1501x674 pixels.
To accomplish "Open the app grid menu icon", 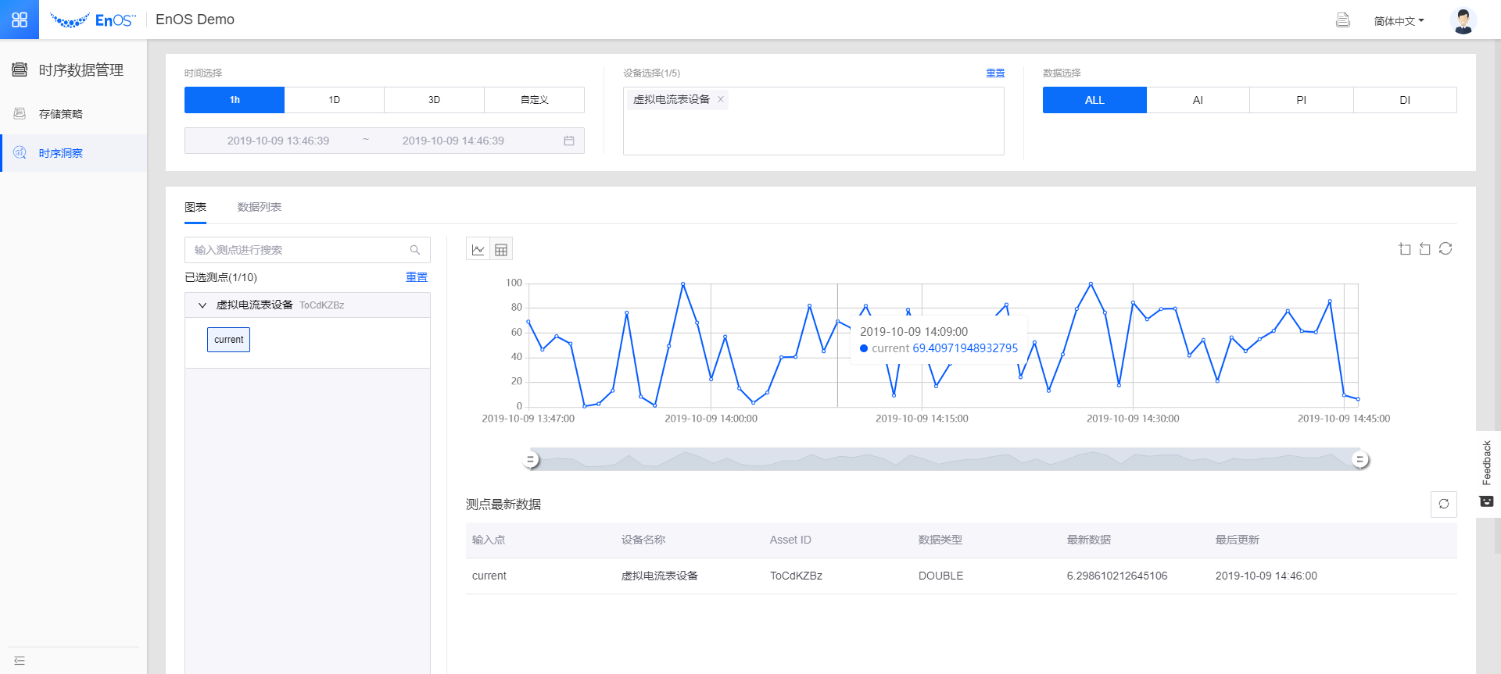I will point(20,20).
